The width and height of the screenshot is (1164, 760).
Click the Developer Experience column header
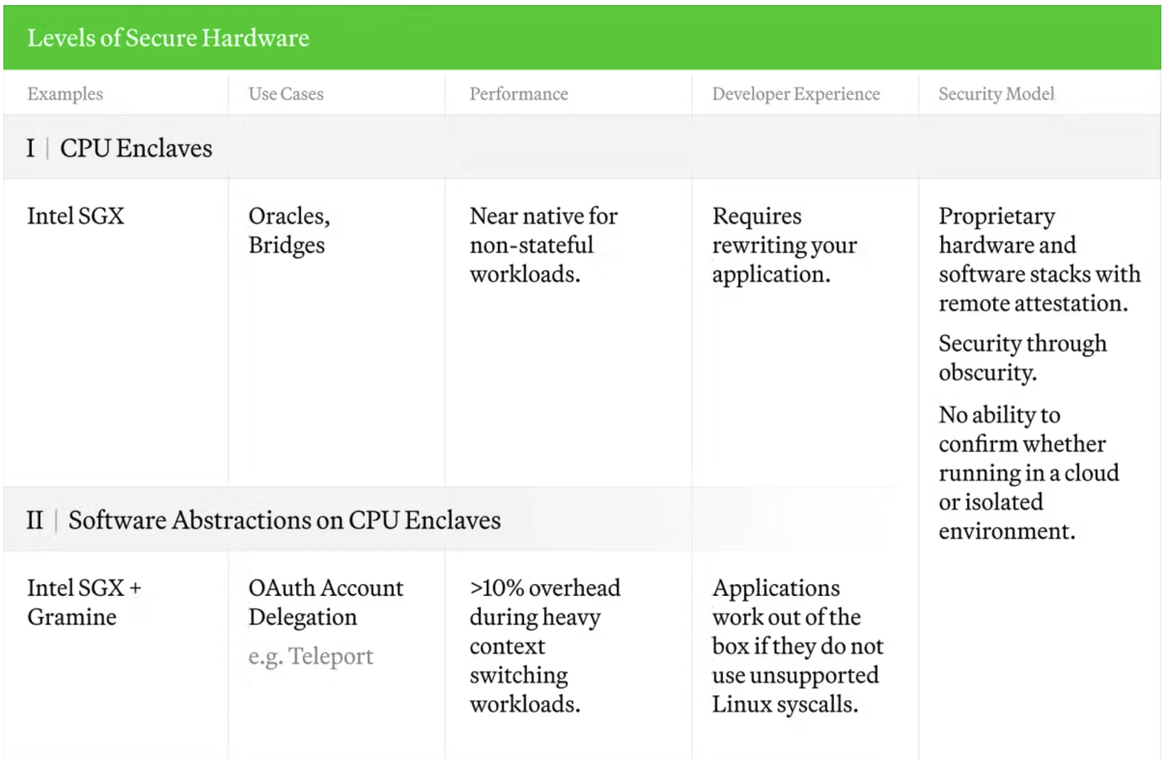796,94
